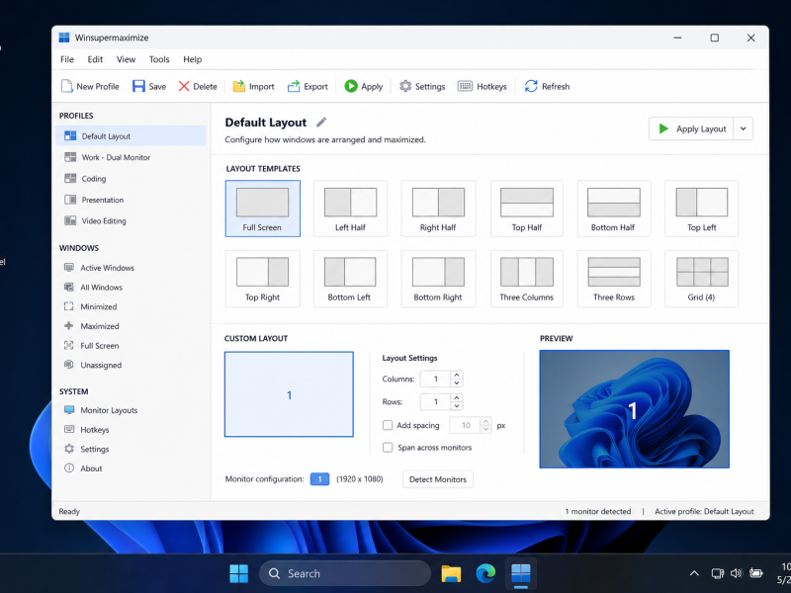This screenshot has height=593, width=791.
Task: Create a New Profile from toolbar
Action: [x=90, y=86]
